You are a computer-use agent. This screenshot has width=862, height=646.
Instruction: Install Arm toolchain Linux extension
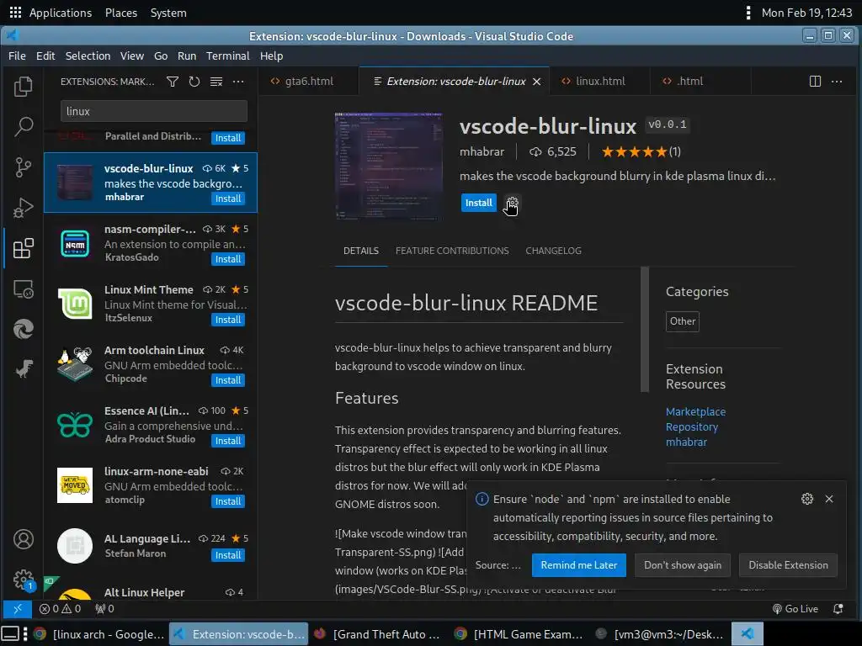point(227,380)
